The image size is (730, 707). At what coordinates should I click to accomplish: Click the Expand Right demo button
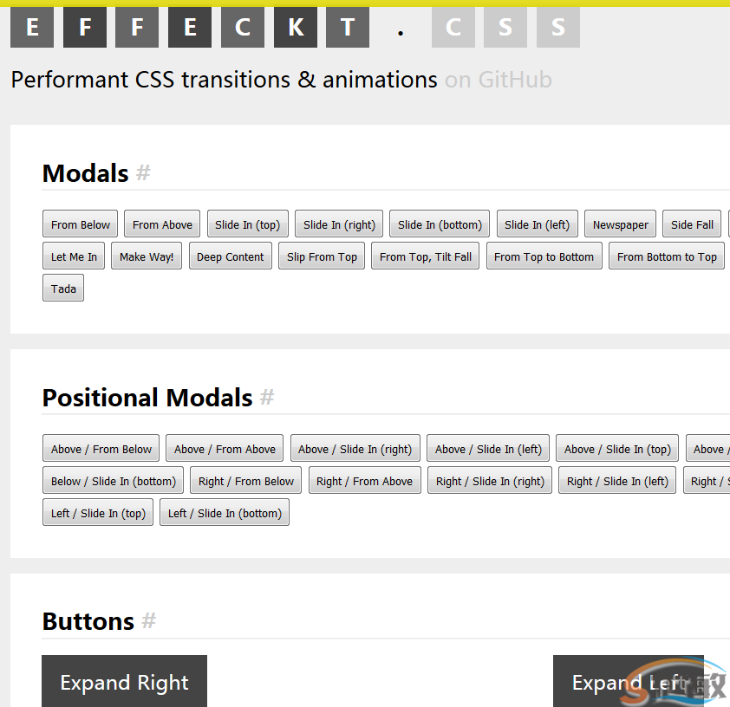(x=124, y=681)
